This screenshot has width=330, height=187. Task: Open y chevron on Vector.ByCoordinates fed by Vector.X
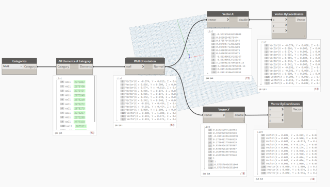[286, 25]
